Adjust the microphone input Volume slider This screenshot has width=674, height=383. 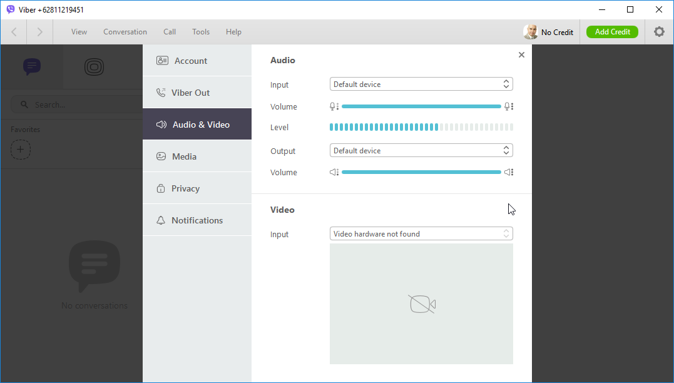(x=421, y=106)
